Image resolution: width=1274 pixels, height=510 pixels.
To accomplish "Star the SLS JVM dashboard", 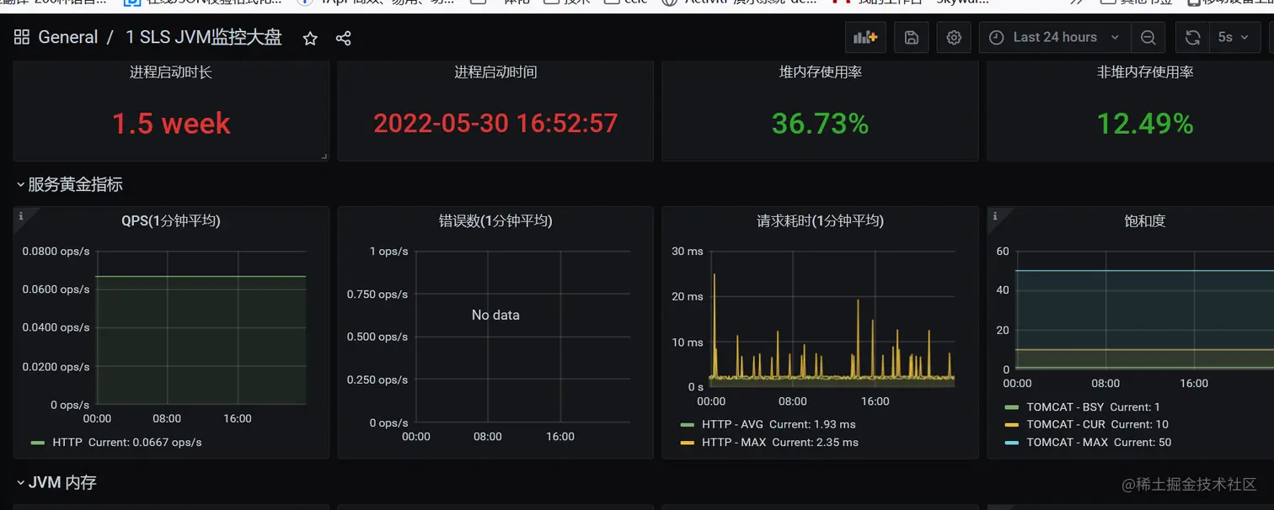I will (310, 38).
